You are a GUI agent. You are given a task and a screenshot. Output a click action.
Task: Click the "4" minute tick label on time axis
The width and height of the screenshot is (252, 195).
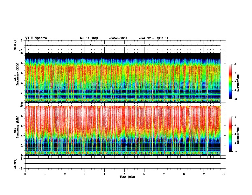click(105, 174)
